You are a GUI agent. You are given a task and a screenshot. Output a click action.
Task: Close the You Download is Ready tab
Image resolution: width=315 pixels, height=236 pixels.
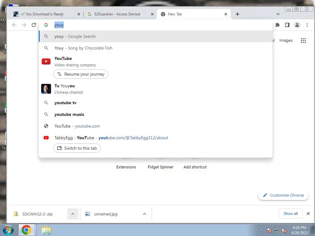[x=79, y=14]
